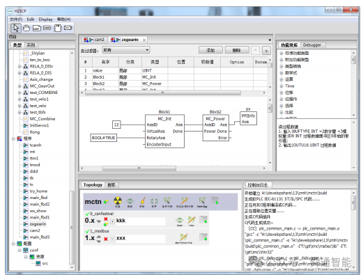
Task: Open Py View icon for kkk plugin
Action: [192, 220]
